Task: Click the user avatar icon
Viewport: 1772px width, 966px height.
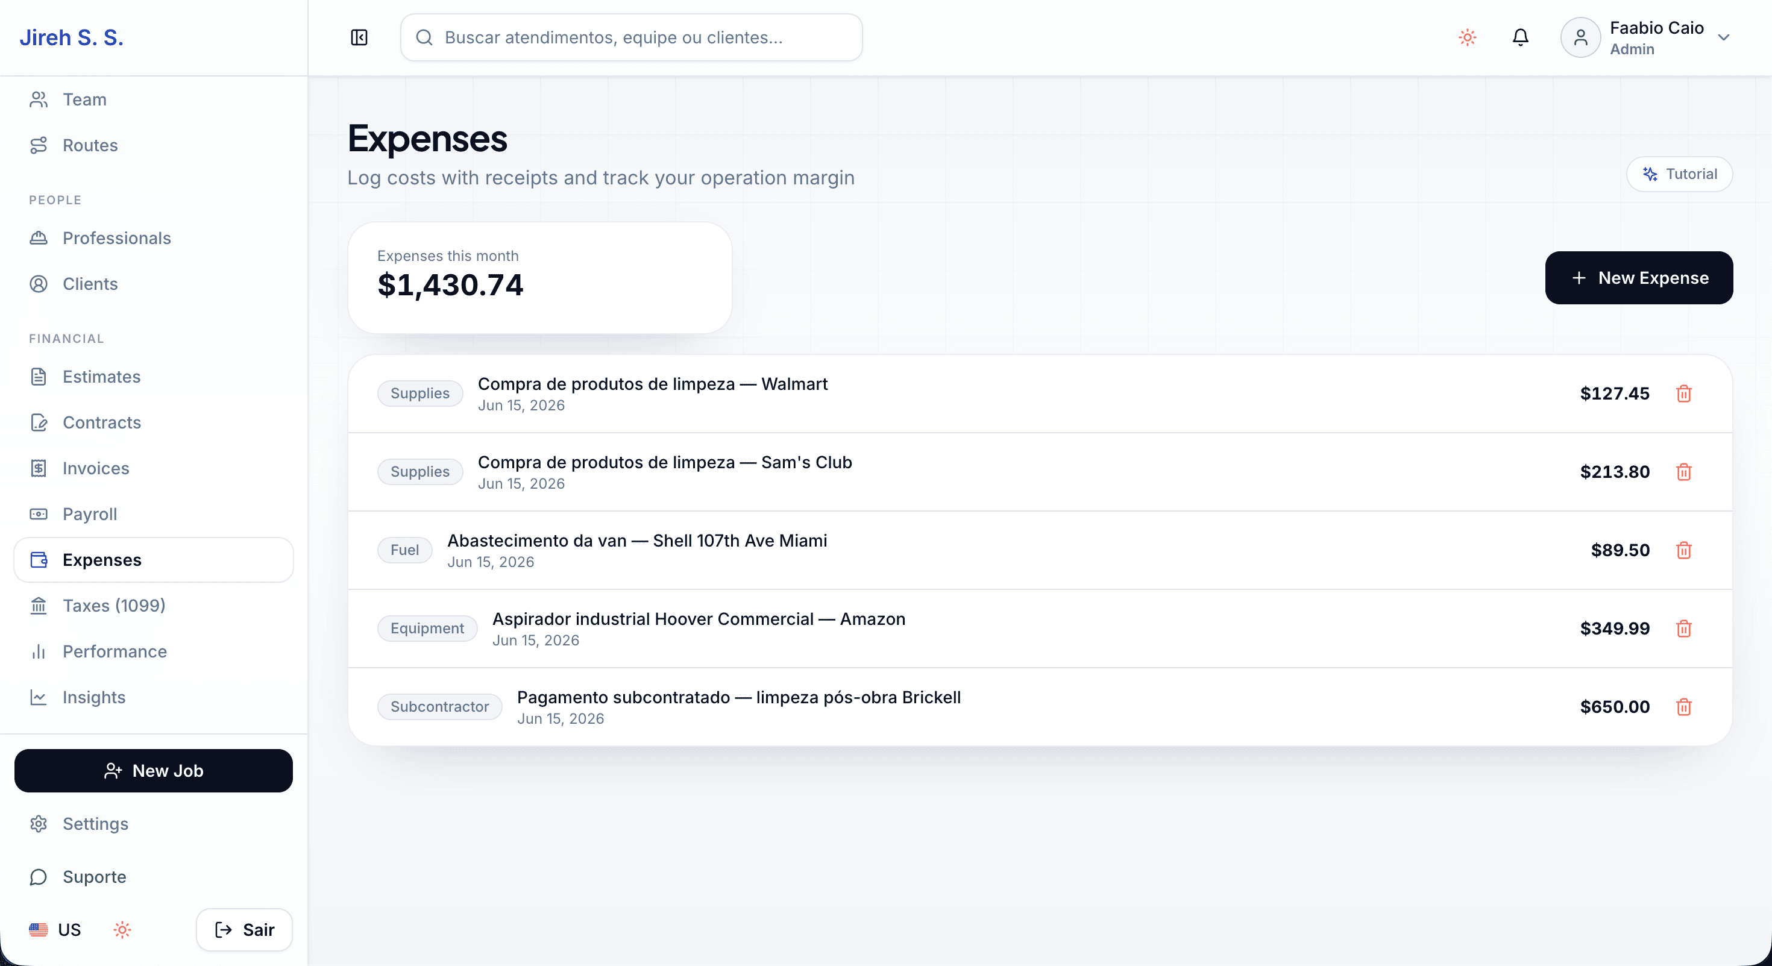Action: click(1580, 37)
